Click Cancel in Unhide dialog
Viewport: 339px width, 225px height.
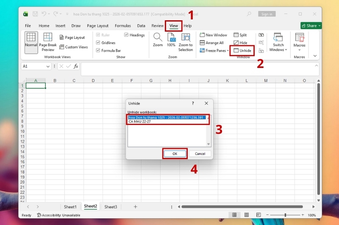(x=200, y=154)
